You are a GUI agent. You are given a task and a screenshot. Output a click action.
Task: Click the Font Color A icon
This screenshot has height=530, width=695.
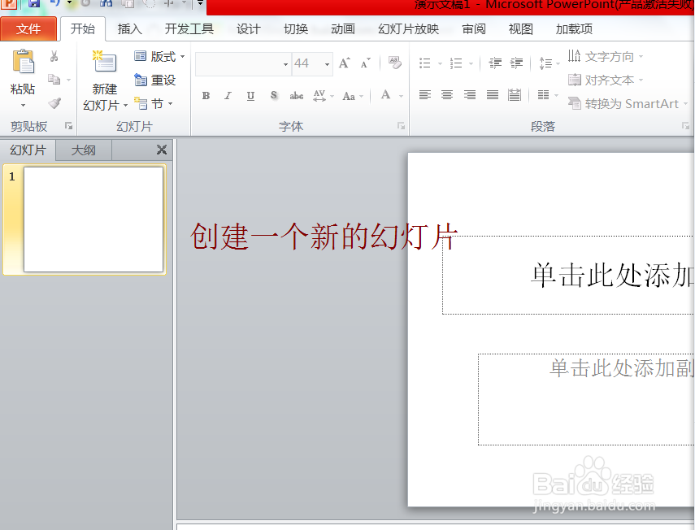point(385,95)
